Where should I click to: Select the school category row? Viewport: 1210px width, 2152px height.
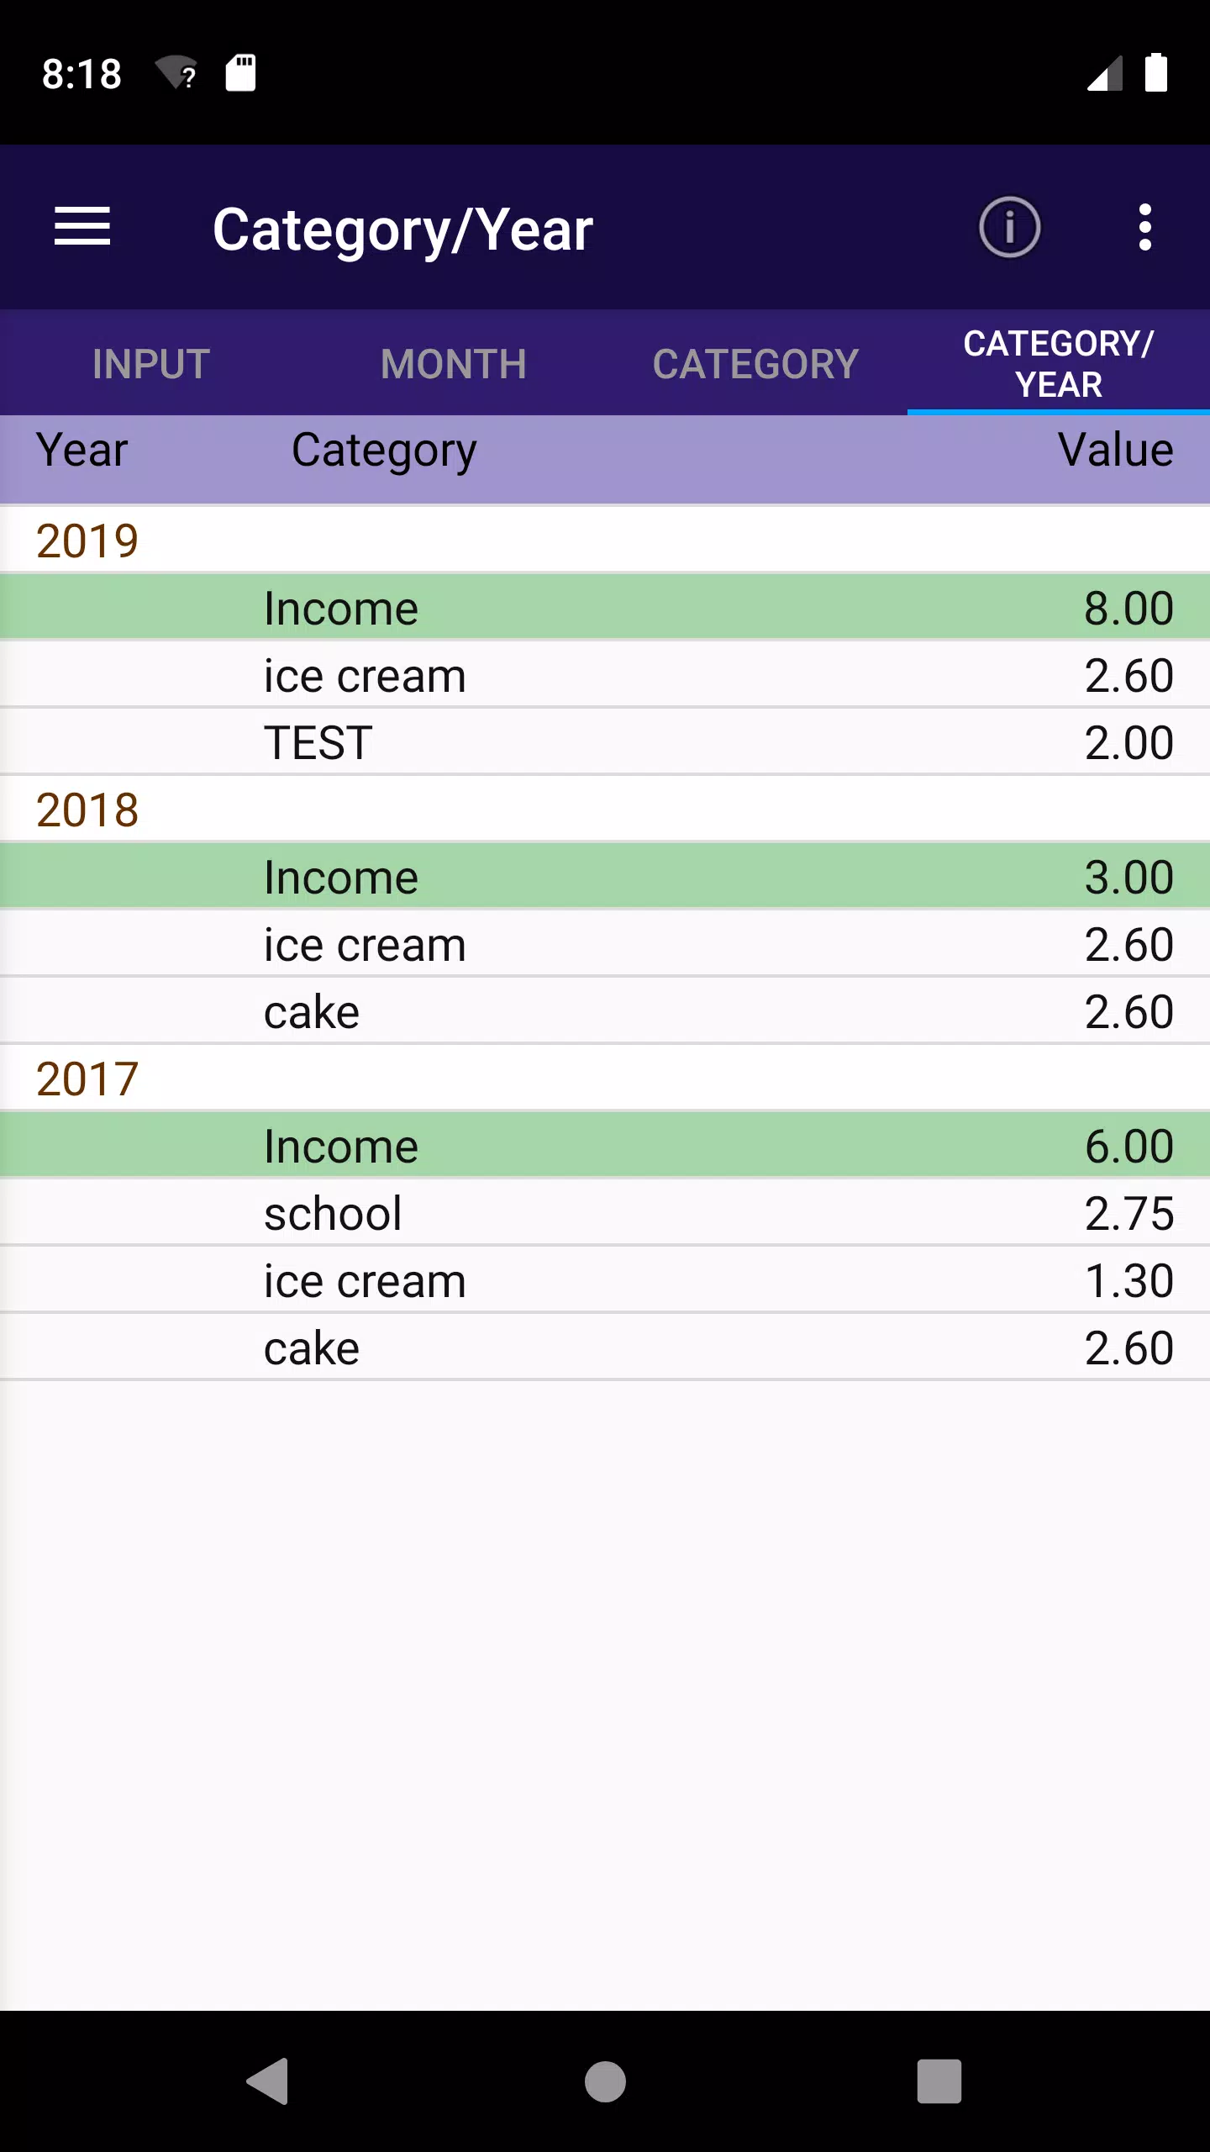tap(605, 1212)
